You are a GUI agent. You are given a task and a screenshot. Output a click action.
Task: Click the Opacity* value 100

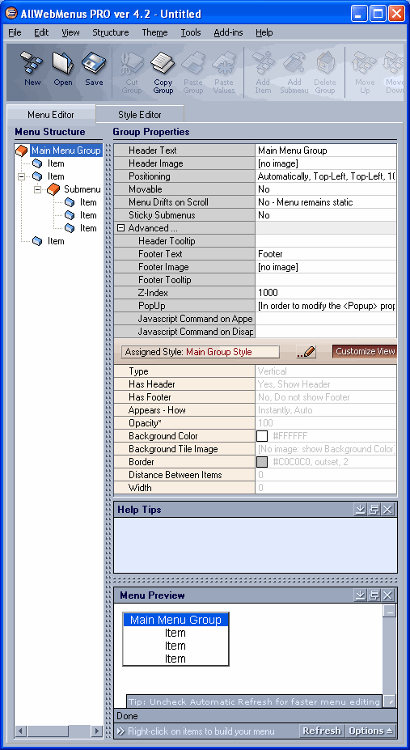(327, 423)
